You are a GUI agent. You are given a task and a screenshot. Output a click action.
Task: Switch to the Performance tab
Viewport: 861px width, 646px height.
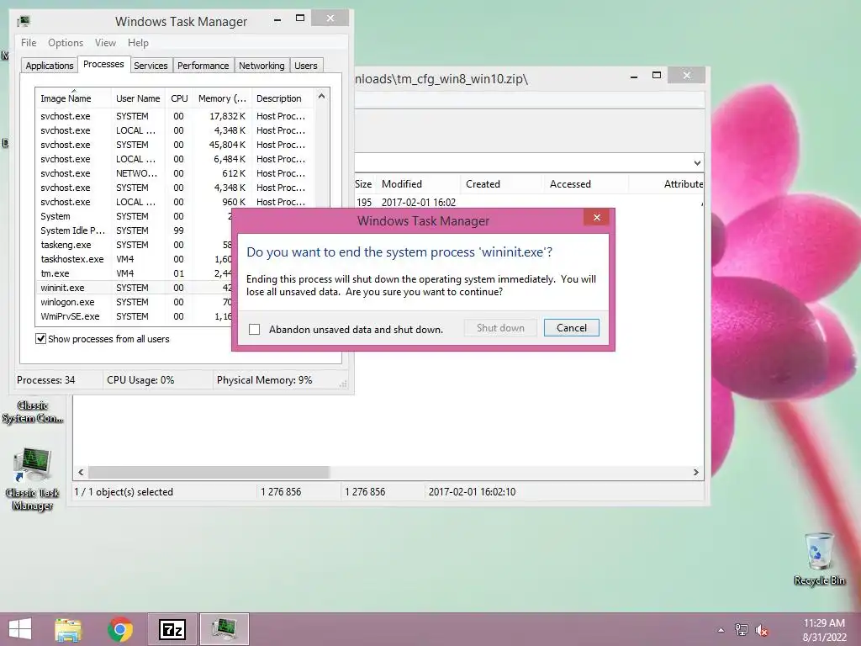click(x=203, y=66)
